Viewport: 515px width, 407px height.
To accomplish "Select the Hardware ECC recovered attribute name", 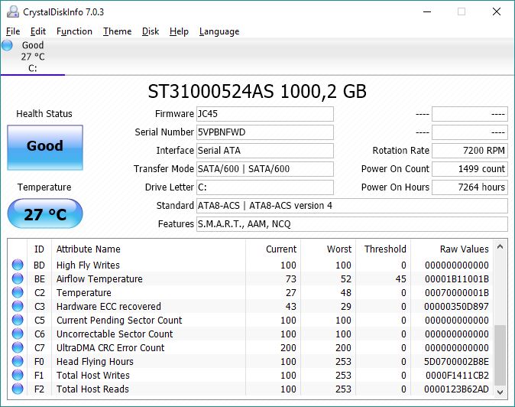I will point(109,307).
